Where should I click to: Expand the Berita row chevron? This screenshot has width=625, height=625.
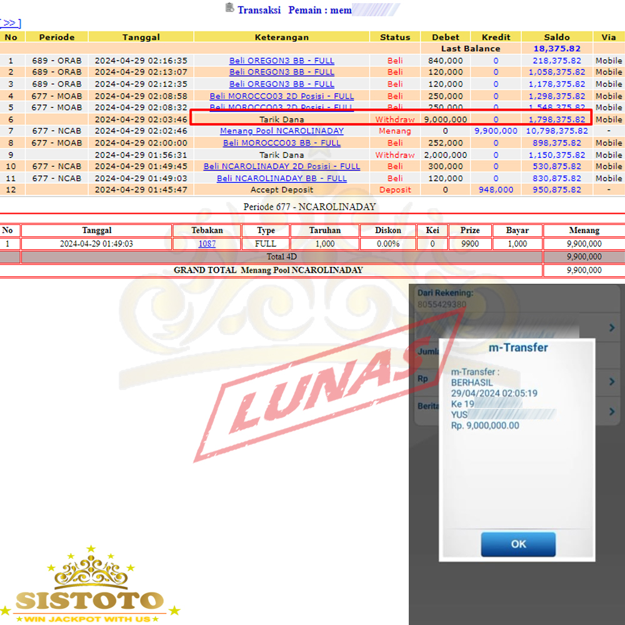(x=612, y=411)
